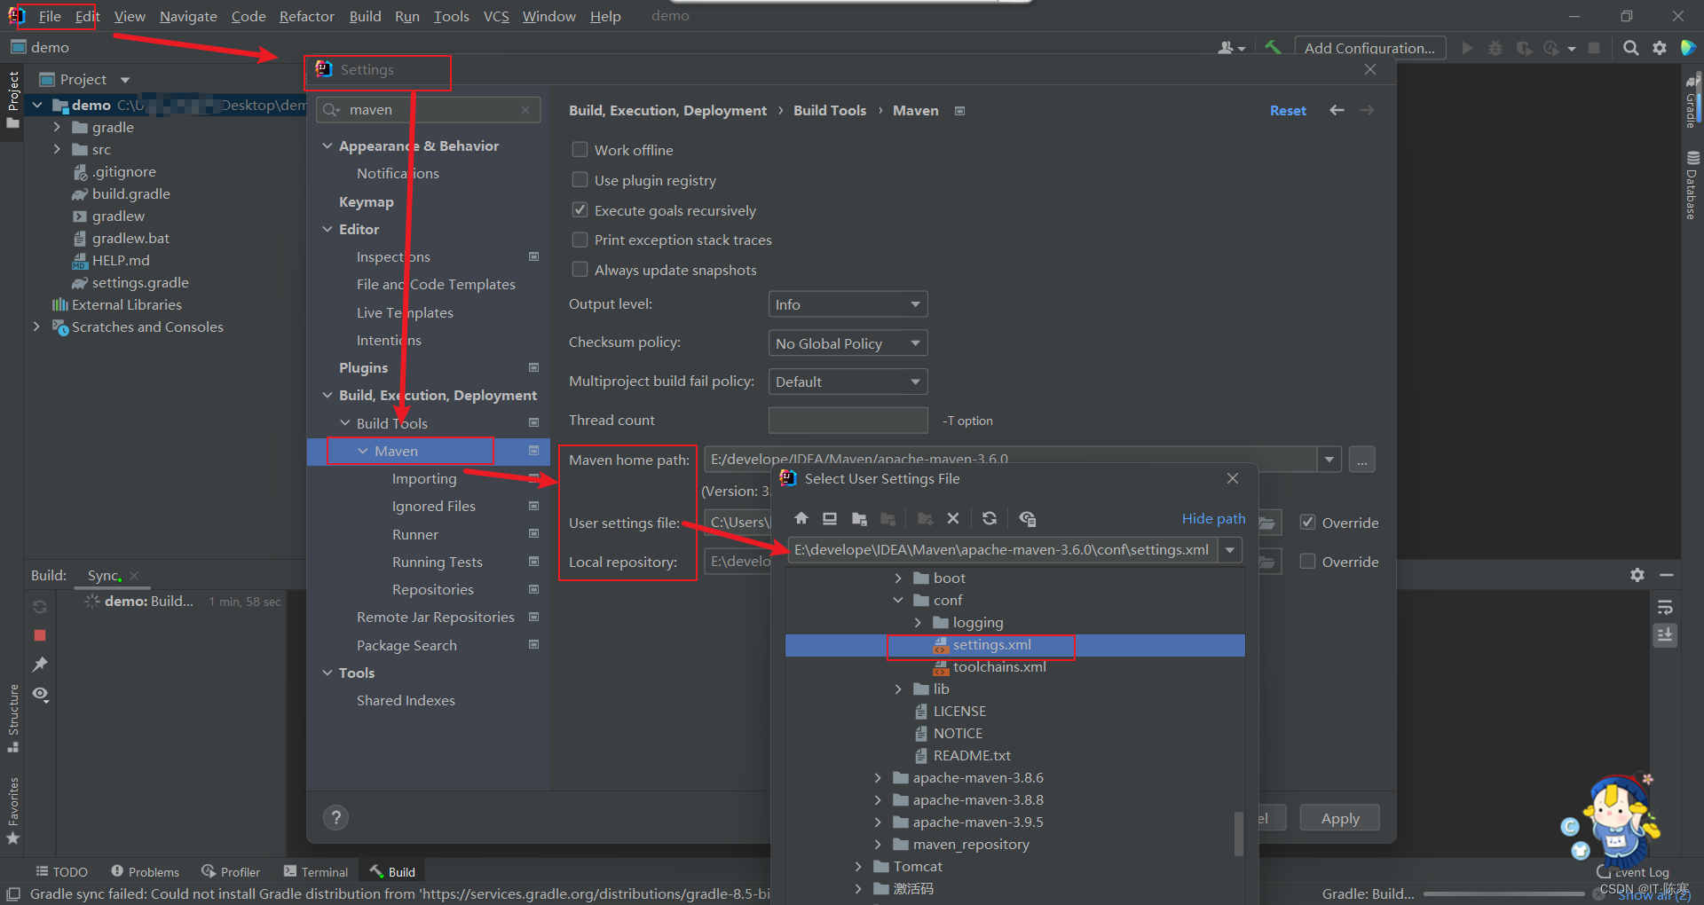Image resolution: width=1704 pixels, height=905 pixels.
Task: Open the Settings help question mark button
Action: pyautogui.click(x=335, y=817)
